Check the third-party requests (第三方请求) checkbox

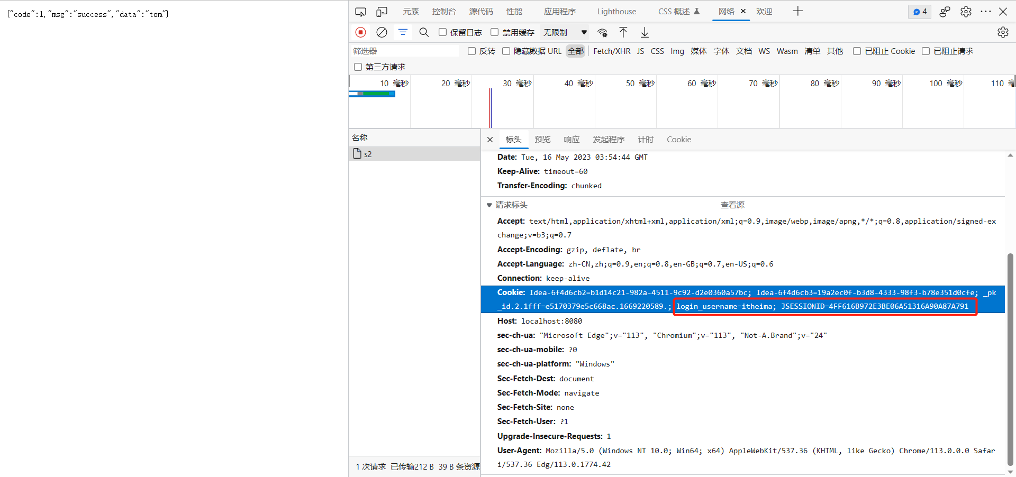(358, 67)
